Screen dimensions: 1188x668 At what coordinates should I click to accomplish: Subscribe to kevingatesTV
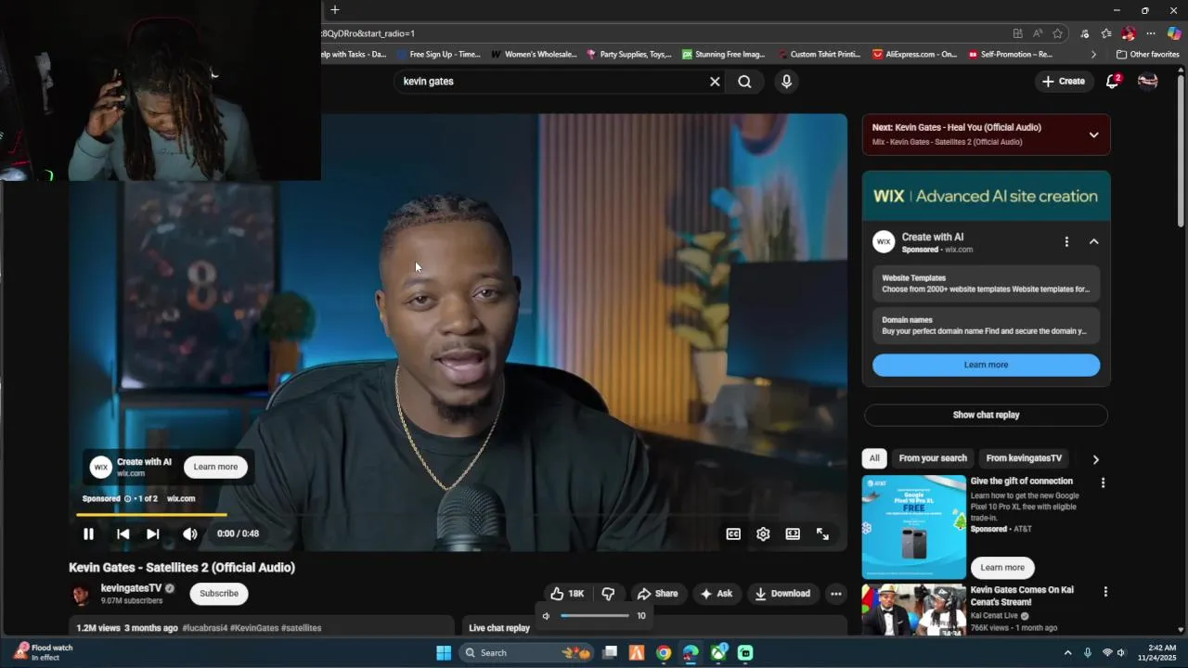(219, 594)
